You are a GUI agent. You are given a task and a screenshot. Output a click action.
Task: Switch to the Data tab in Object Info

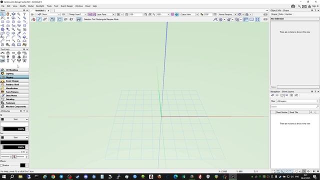click(x=281, y=14)
